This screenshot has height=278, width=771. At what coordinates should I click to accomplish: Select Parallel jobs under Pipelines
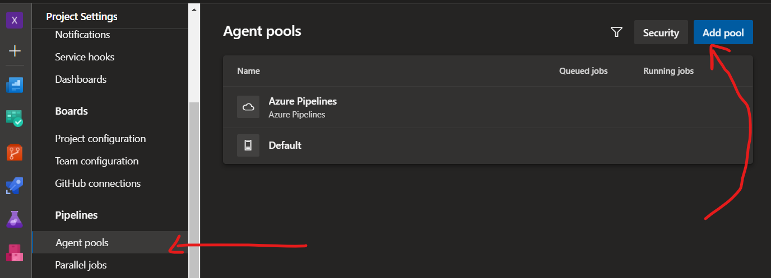[81, 265]
